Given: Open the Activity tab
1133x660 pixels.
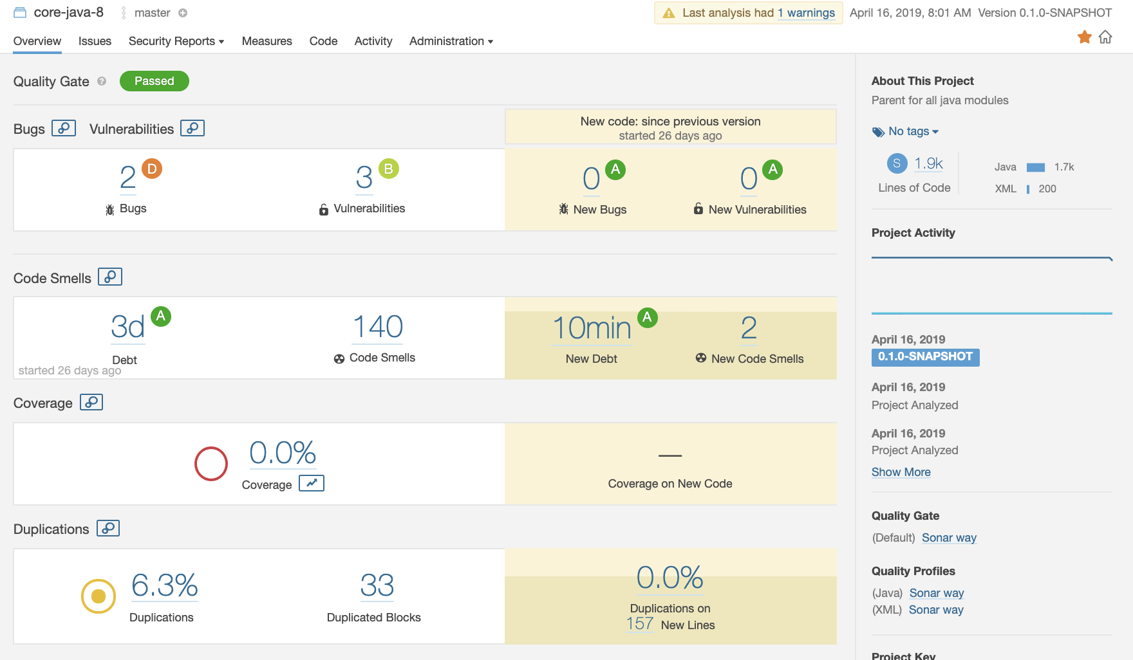Looking at the screenshot, I should point(373,41).
